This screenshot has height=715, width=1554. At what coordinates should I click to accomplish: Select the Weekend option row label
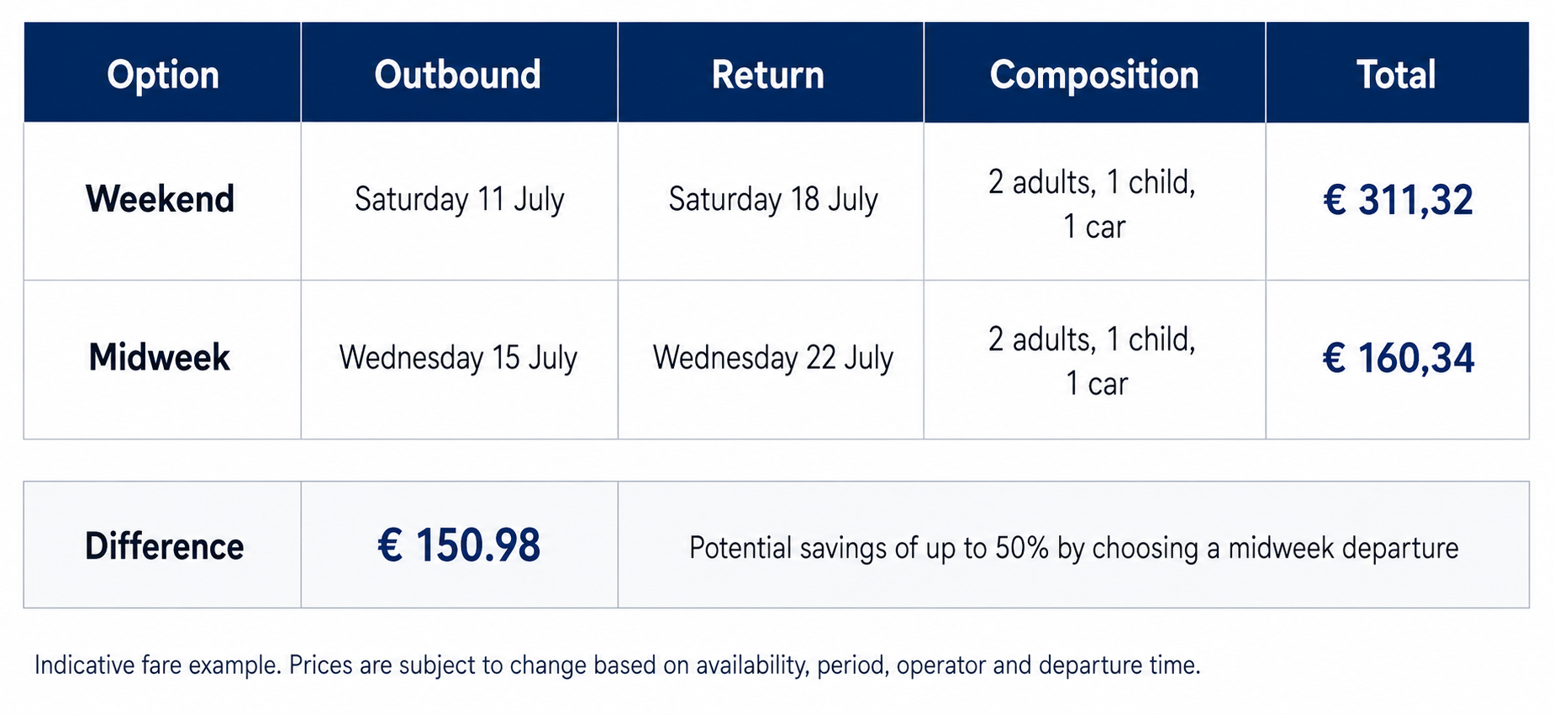[160, 199]
